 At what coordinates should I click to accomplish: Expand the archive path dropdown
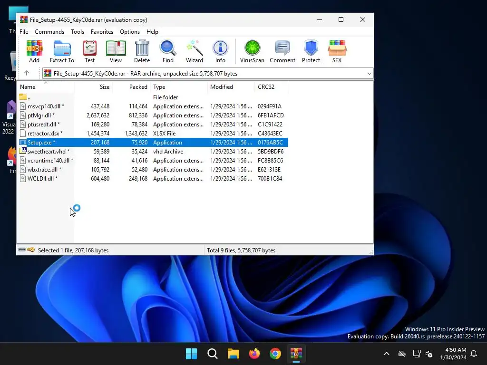(369, 74)
